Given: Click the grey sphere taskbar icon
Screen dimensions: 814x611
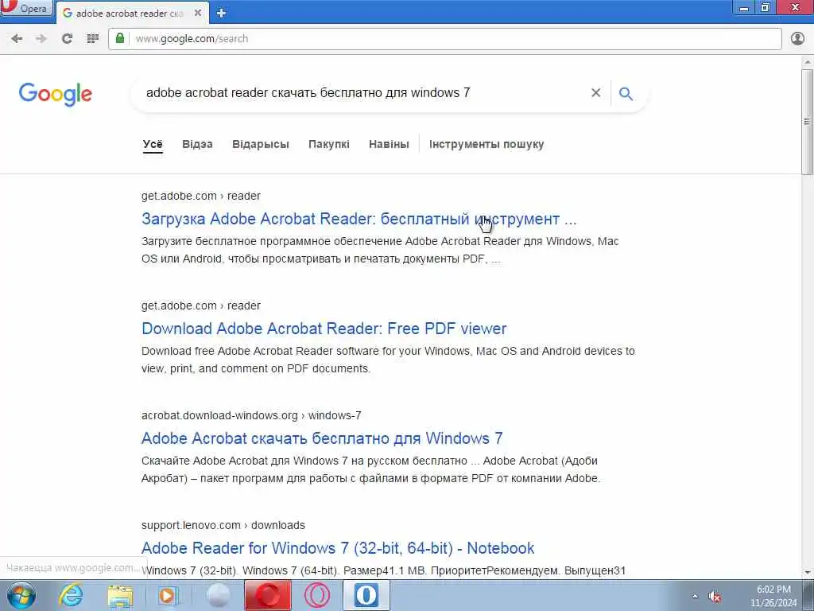Looking at the screenshot, I should tap(218, 595).
